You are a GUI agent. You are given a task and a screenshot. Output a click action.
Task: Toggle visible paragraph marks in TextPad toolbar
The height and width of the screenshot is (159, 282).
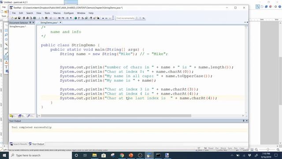[x=71, y=18]
